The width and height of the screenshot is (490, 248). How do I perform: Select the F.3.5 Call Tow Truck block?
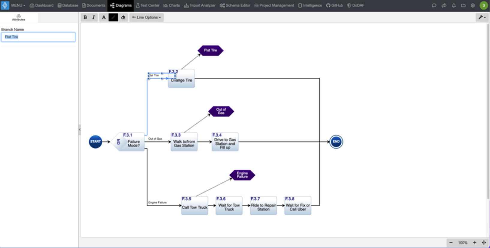pos(195,205)
